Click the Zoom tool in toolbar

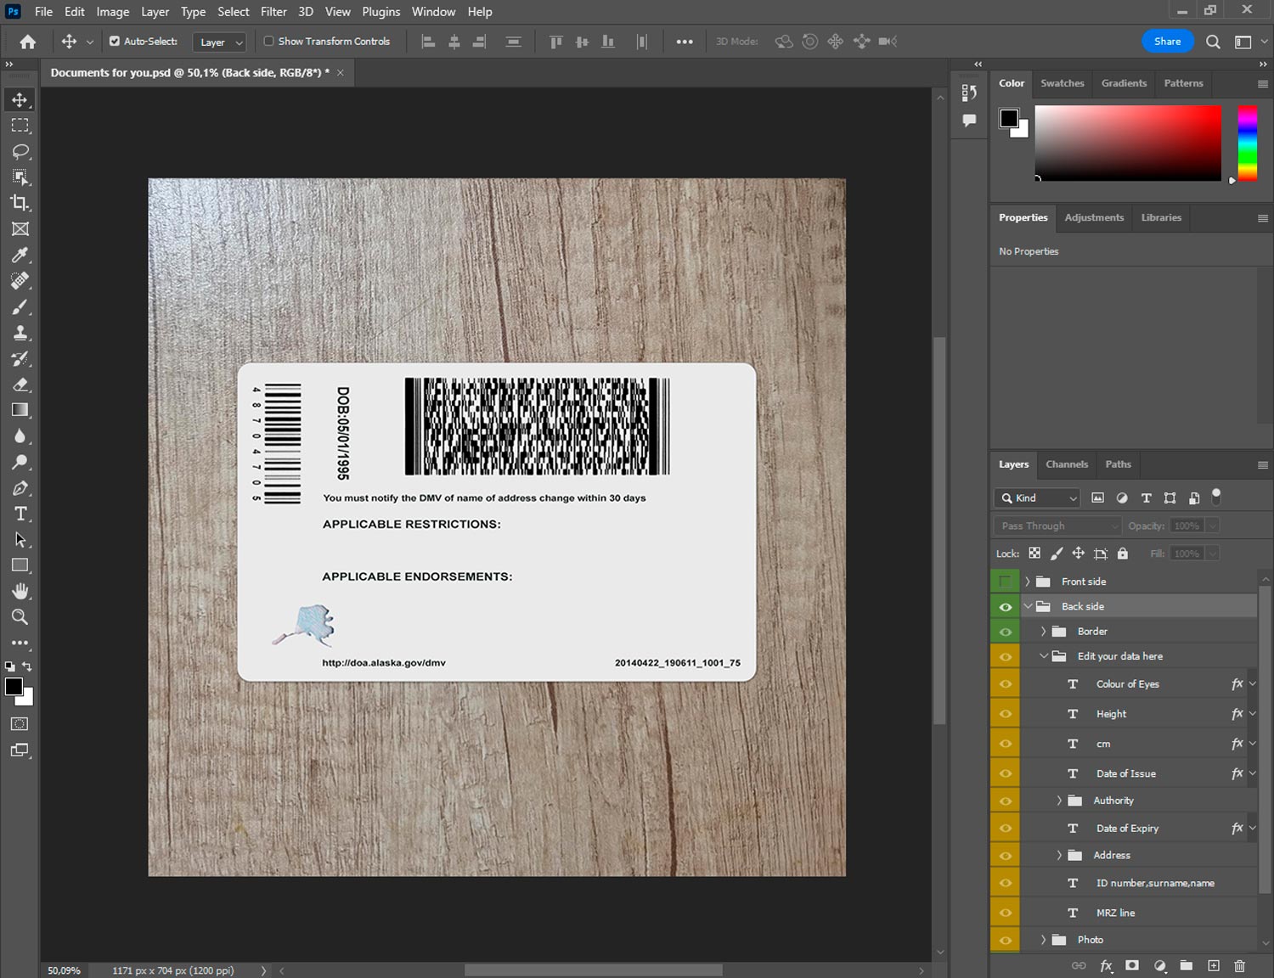point(20,617)
